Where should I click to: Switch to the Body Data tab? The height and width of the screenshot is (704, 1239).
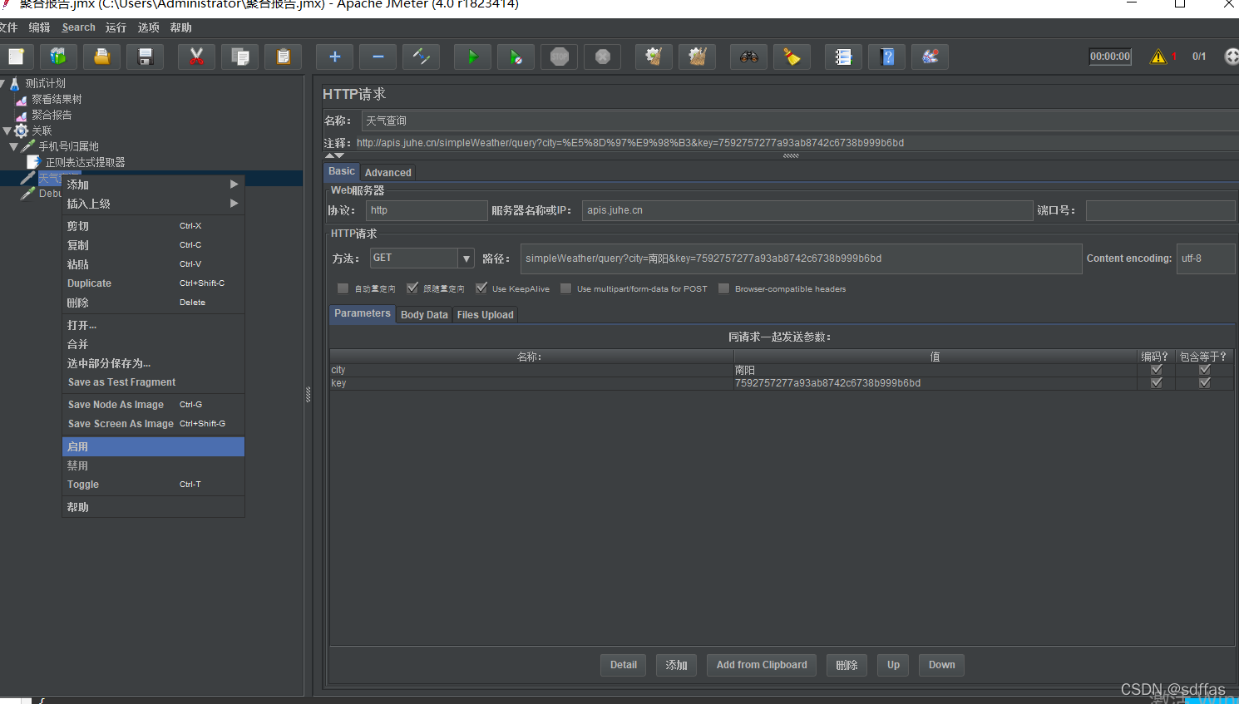[x=424, y=315]
